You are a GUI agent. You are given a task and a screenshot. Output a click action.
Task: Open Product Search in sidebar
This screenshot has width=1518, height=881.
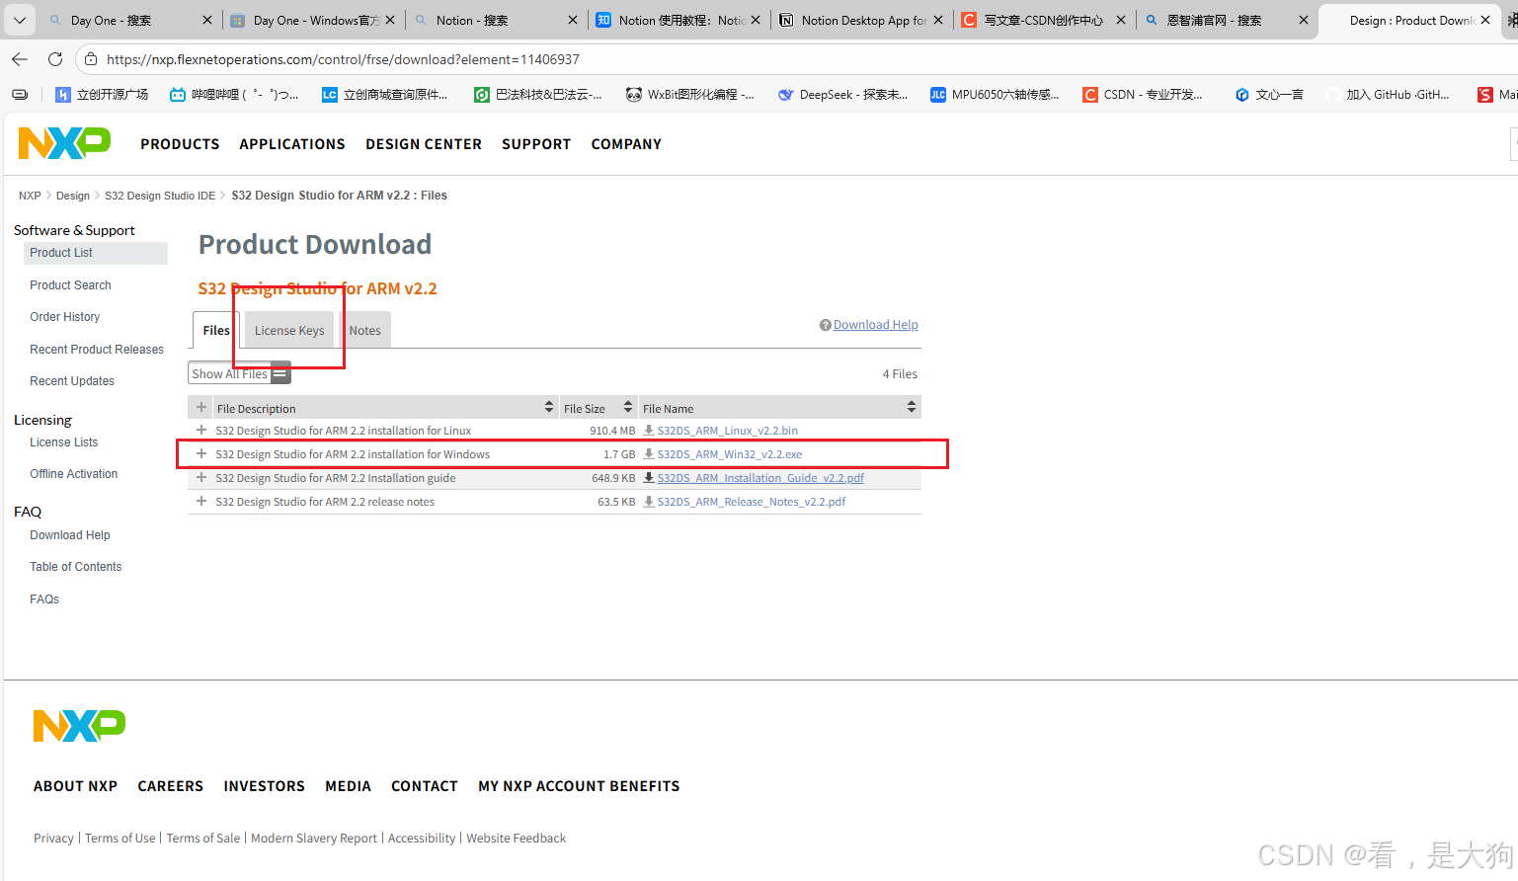pyautogui.click(x=70, y=285)
